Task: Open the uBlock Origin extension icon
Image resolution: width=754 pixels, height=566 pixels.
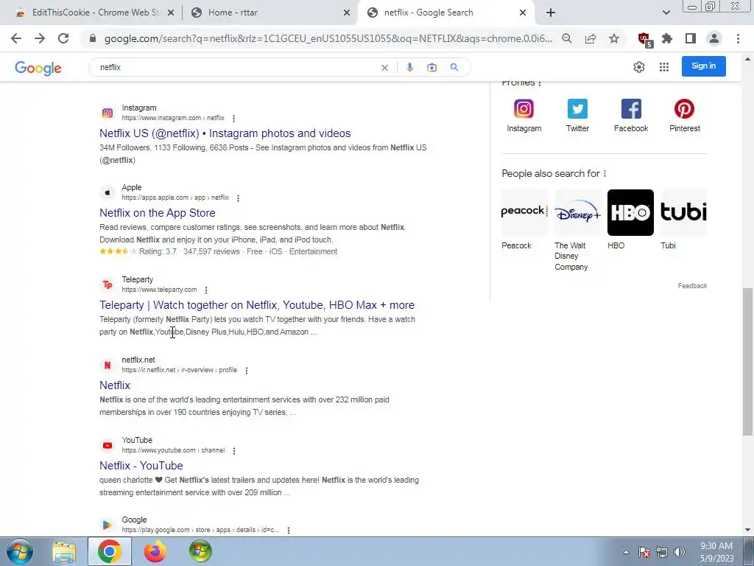Action: [645, 40]
